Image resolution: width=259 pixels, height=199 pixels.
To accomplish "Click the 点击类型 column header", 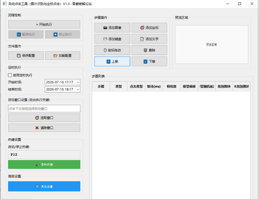I will (x=136, y=86).
